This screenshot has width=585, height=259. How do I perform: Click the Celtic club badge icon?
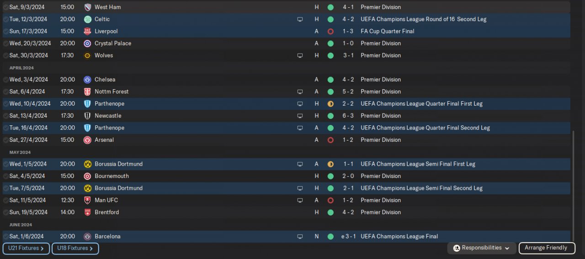87,19
